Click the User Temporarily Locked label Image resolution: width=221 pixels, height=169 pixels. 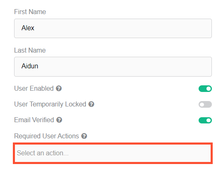click(x=50, y=104)
